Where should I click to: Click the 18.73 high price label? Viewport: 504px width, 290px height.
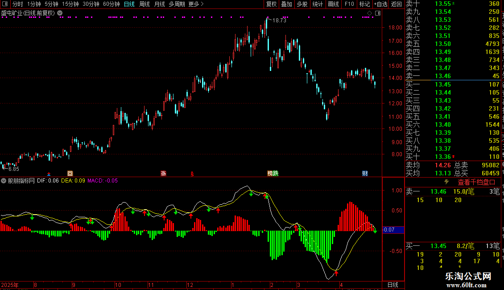[279, 20]
